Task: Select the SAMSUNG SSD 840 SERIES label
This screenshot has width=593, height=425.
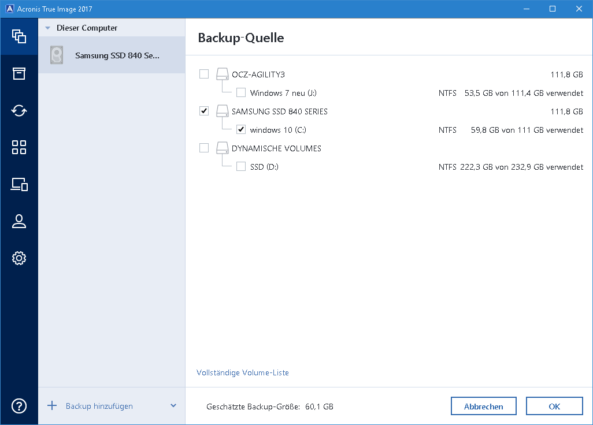Action: tap(280, 111)
